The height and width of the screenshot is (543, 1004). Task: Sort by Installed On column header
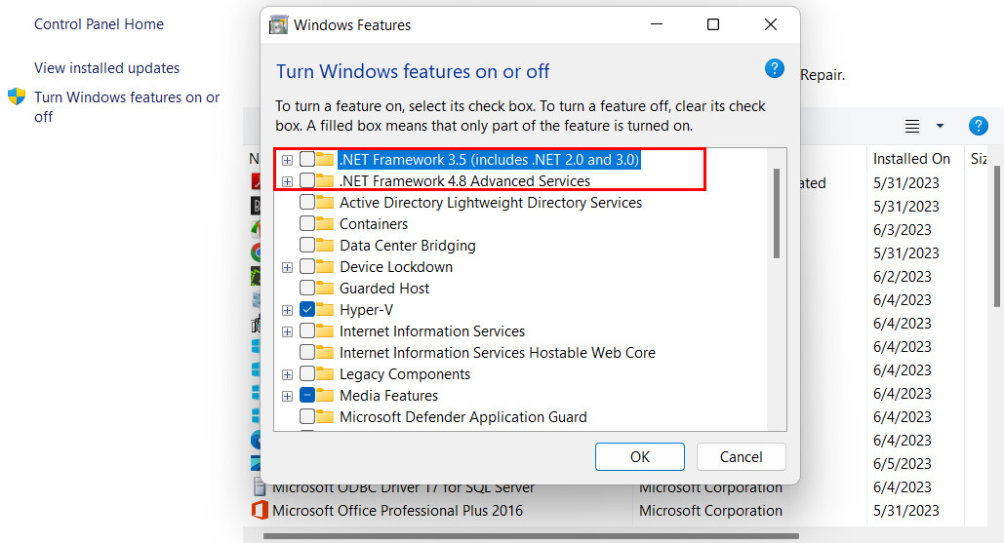pyautogui.click(x=911, y=159)
